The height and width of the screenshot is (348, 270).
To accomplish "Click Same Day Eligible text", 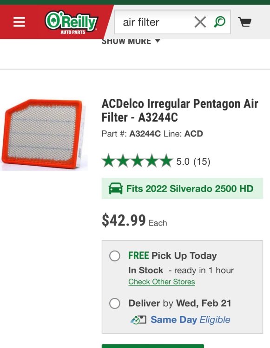I will pyautogui.click(x=190, y=320).
